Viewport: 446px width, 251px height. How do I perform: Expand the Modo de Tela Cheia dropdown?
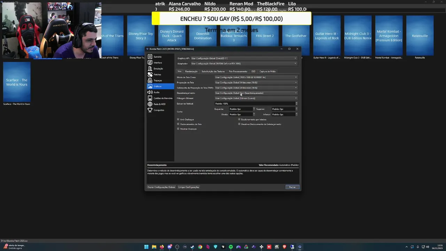256,77
